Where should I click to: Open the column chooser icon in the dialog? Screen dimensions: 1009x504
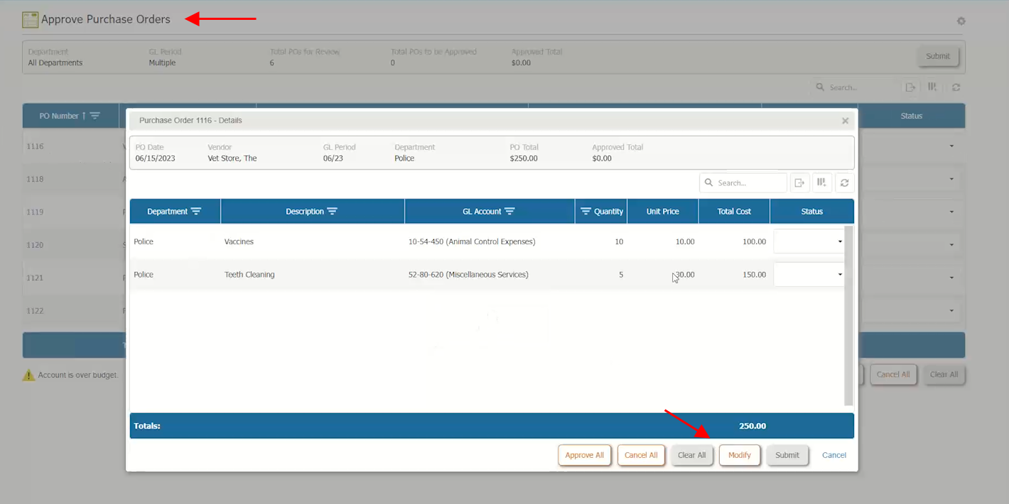pos(821,182)
